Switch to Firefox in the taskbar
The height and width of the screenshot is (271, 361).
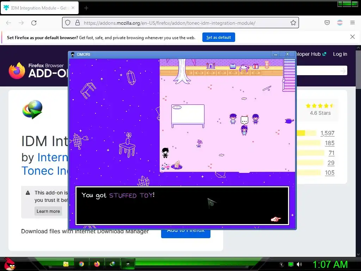tap(97, 264)
